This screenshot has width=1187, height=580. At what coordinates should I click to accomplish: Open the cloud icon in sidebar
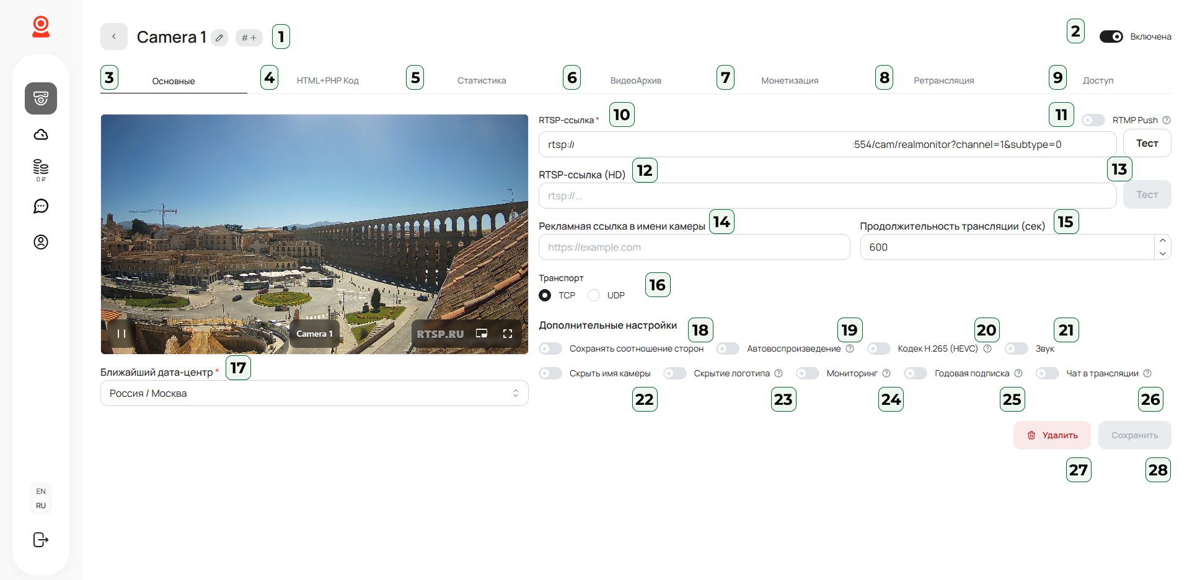(41, 134)
